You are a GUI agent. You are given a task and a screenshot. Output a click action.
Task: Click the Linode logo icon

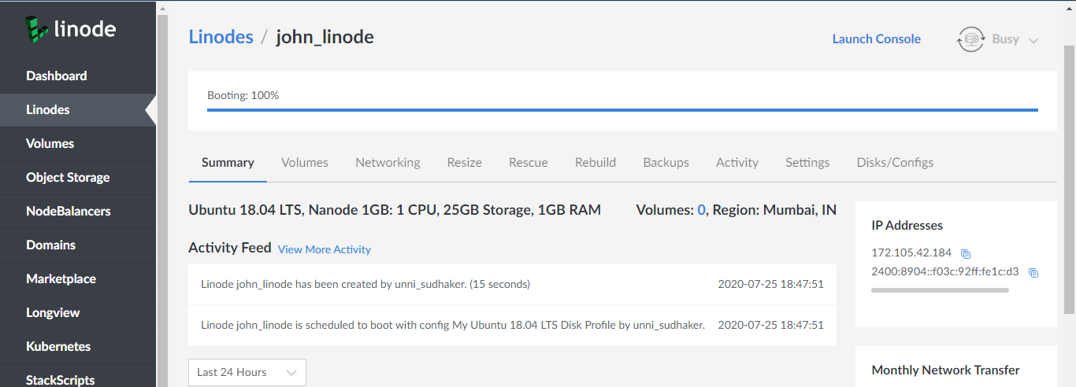point(37,30)
